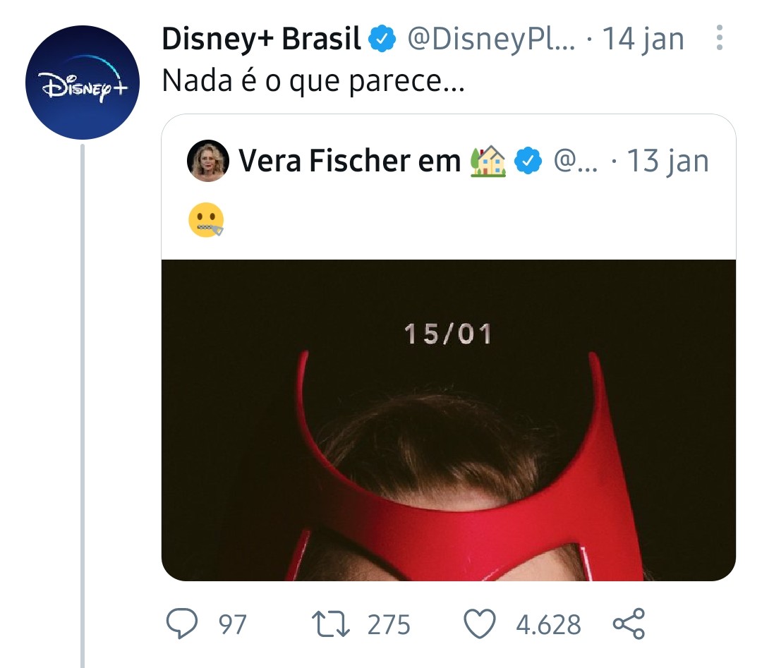The height and width of the screenshot is (668, 762).
Task: Click the 4.628 likes count
Action: [x=548, y=625]
